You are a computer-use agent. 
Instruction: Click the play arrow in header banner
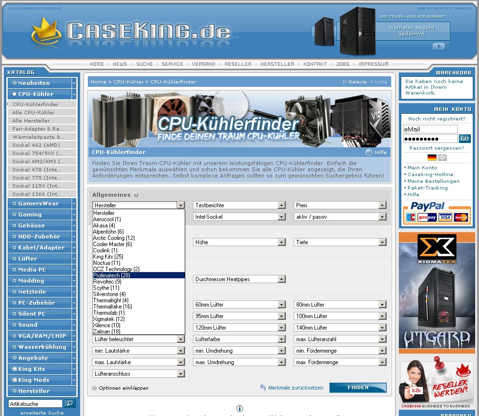pos(439,47)
